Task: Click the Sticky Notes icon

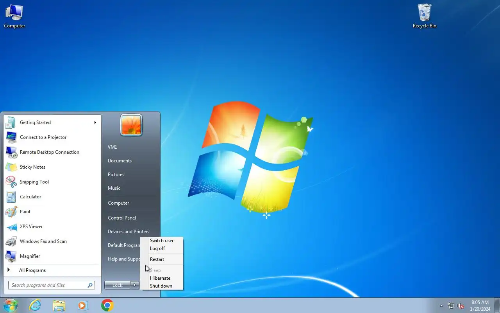Action: pos(11,167)
